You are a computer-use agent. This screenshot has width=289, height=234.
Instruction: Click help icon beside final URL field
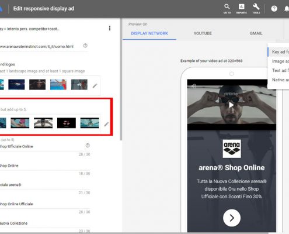[85, 46]
